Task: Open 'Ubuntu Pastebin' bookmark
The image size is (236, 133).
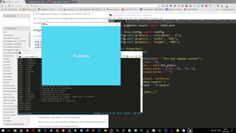Action: point(191,9)
